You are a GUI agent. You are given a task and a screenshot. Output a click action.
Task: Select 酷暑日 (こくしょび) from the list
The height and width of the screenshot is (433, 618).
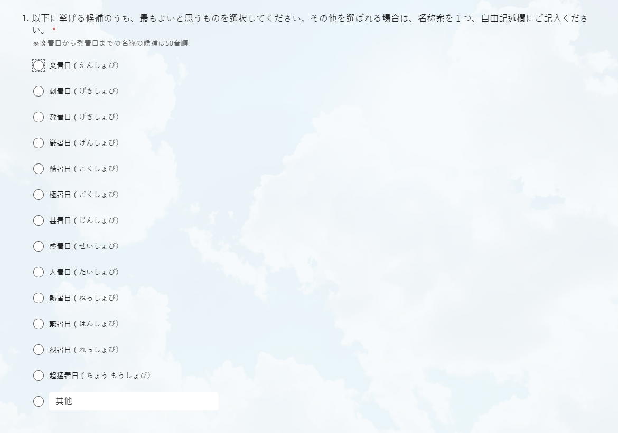[x=38, y=169]
